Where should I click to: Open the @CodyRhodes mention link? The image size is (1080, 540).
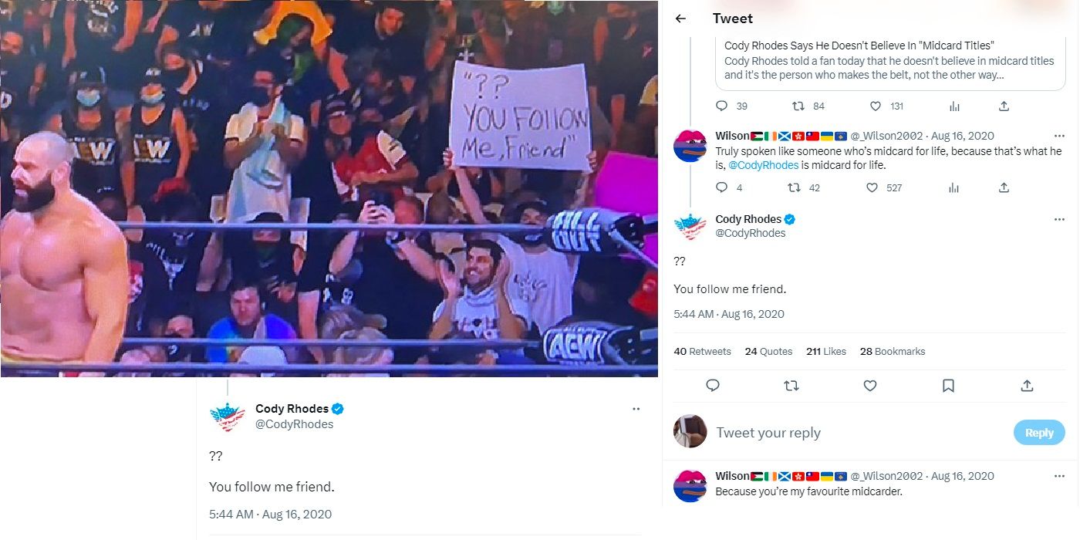click(764, 165)
